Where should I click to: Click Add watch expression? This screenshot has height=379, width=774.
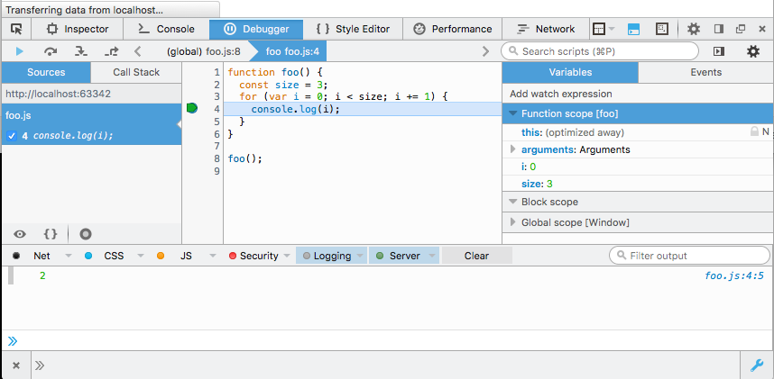pyautogui.click(x=560, y=94)
